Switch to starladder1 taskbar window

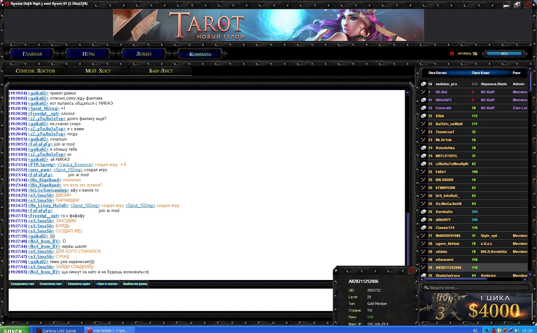point(110,330)
